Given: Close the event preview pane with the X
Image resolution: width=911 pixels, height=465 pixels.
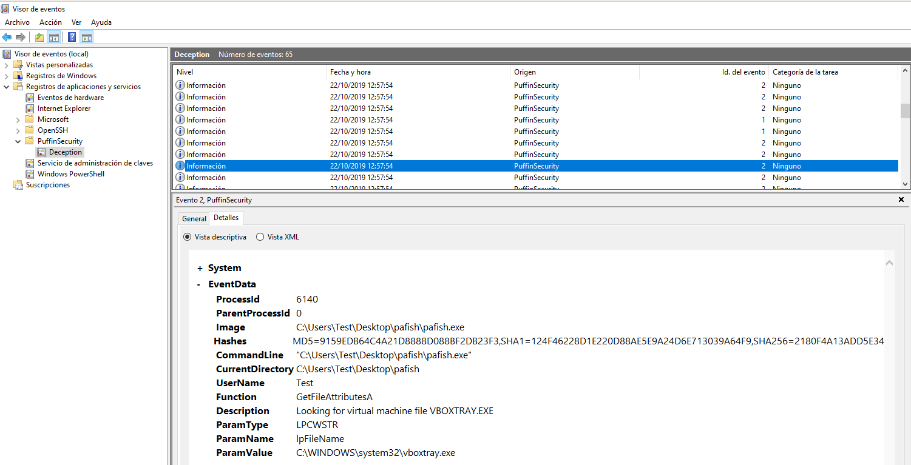Looking at the screenshot, I should coord(901,199).
